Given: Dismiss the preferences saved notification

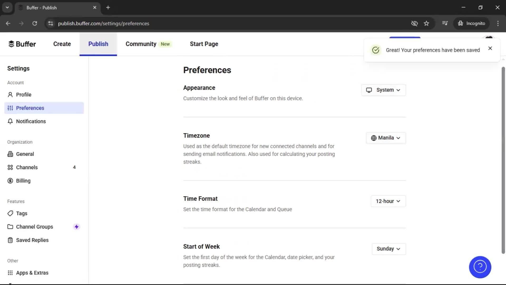Looking at the screenshot, I should 490,48.
